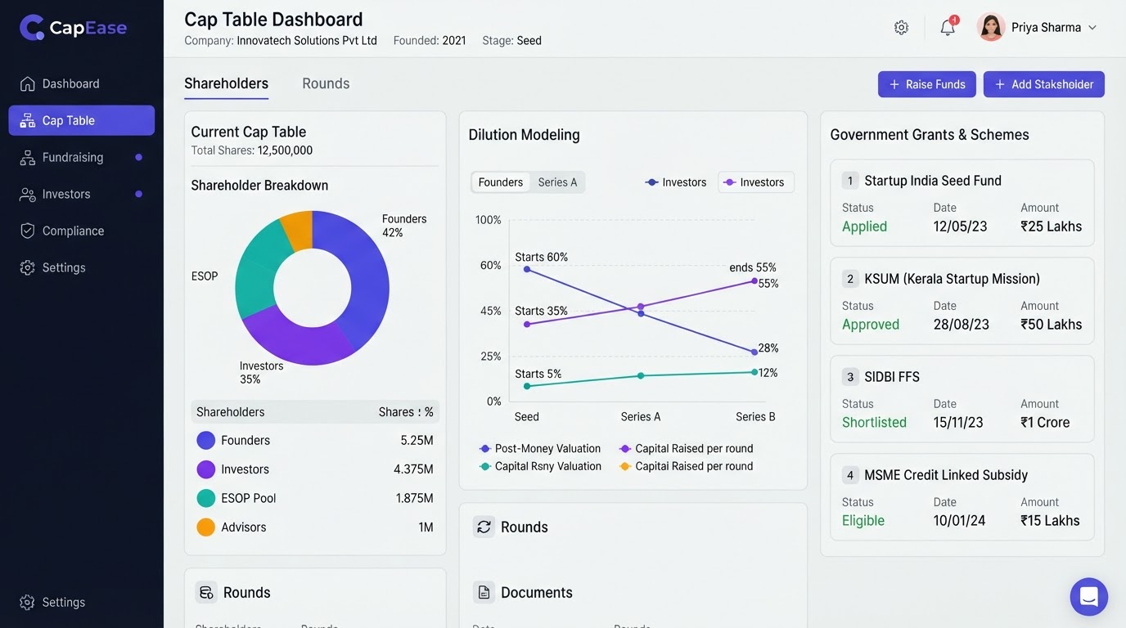Open the Dashboard menu item

(81, 83)
